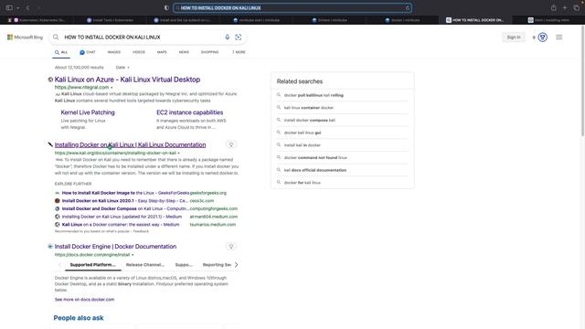
Task: Toggle the Safari sidebar button
Action: pyautogui.click(x=9, y=7)
